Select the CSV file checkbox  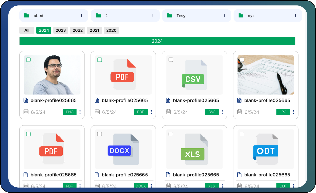[x=171, y=60]
